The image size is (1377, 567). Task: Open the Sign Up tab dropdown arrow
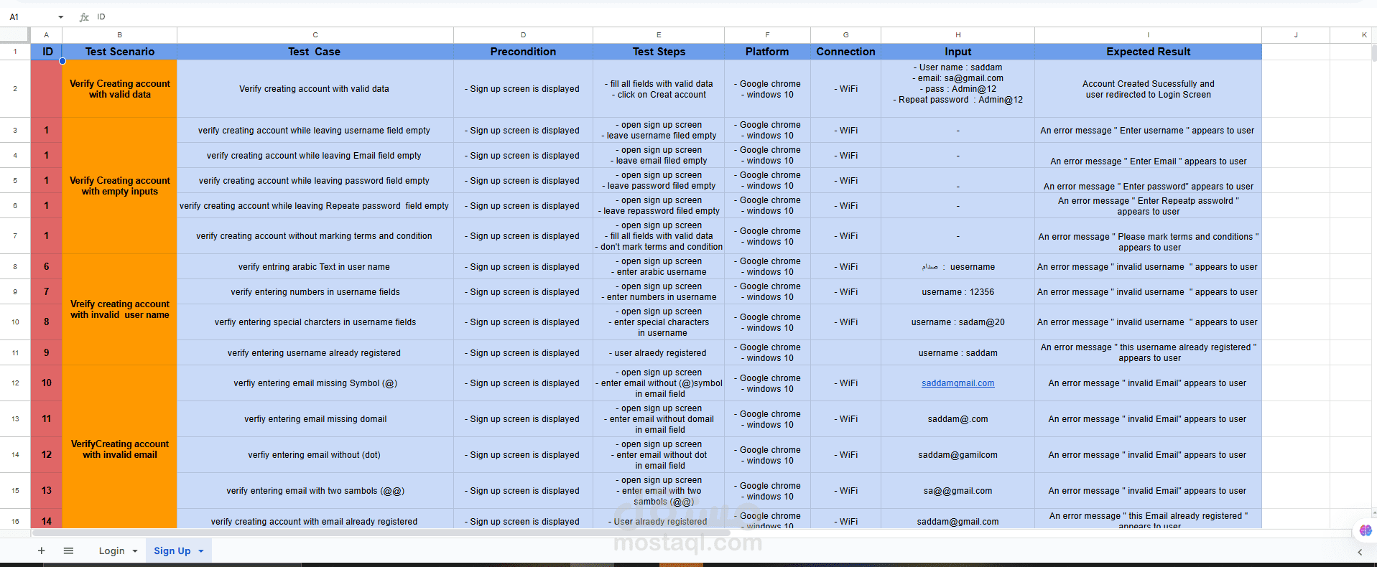201,551
